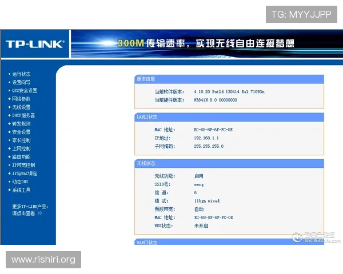This screenshot has width=343, height=274.
Task: Expand the 路由功能 menu section
Action: coord(21,157)
